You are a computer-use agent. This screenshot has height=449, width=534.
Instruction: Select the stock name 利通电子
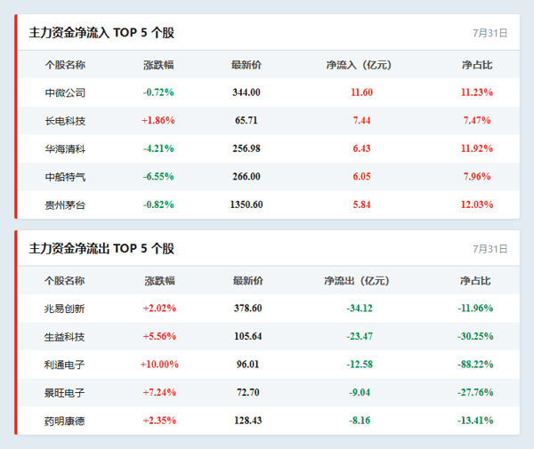(64, 365)
